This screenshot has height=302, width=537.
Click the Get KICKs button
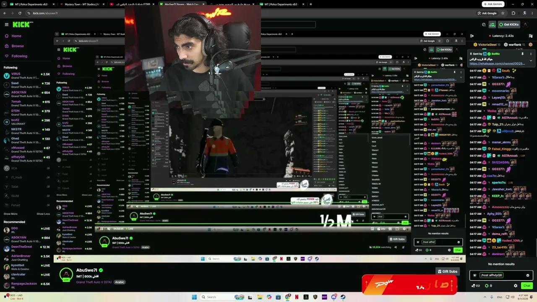(x=509, y=24)
